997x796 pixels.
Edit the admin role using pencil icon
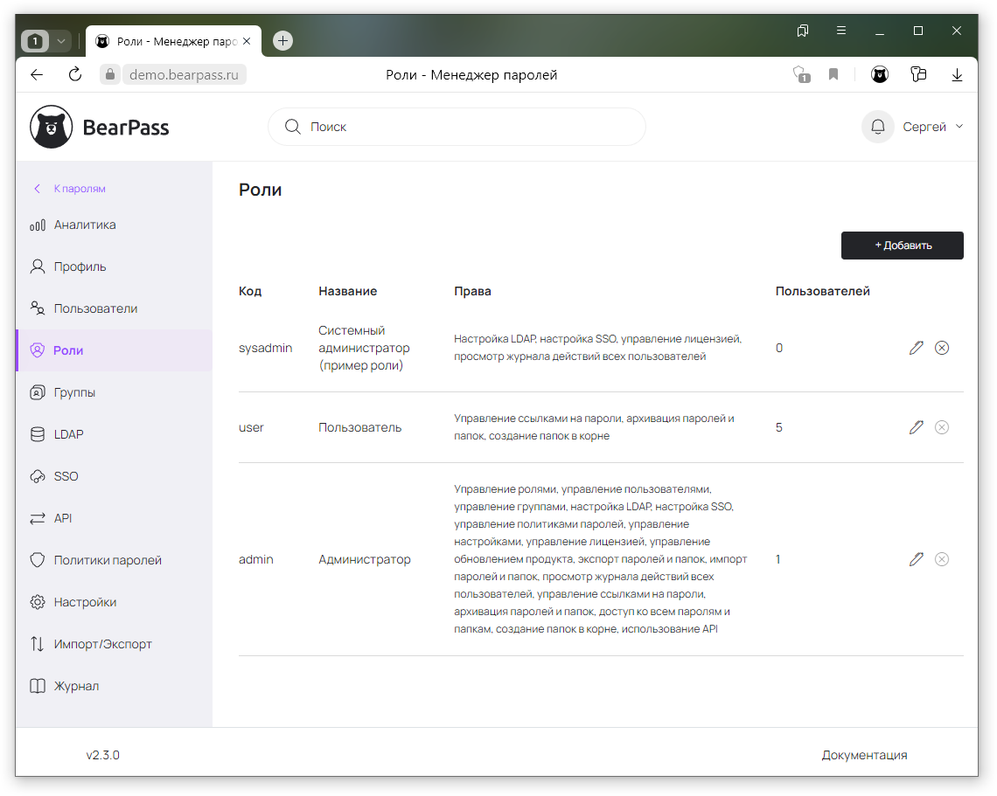click(916, 559)
